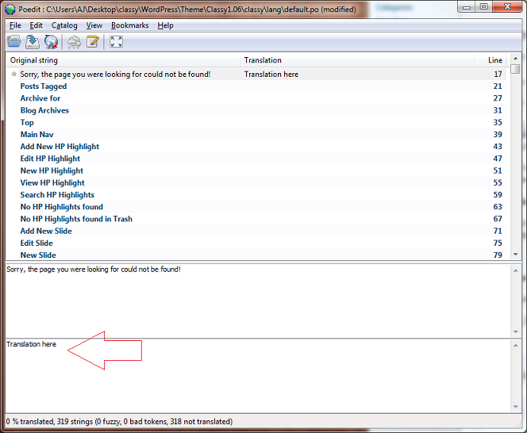Screen dimensions: 527x433
Task: Sort by the Translation column header
Action: pos(357,60)
